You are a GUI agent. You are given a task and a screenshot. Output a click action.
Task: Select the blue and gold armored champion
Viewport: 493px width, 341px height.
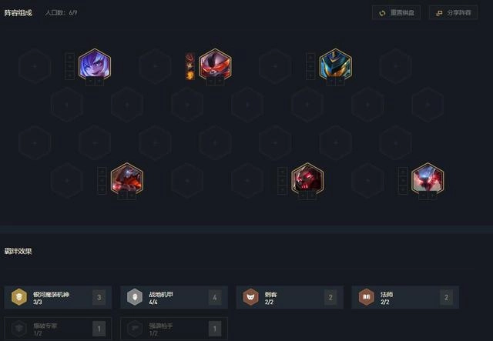pos(336,65)
